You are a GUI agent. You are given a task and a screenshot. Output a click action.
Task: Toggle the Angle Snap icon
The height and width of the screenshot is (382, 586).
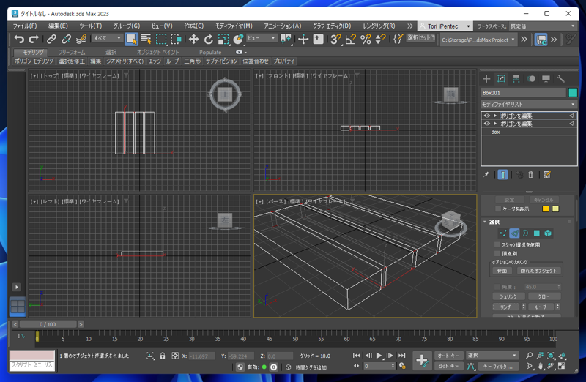pos(350,39)
